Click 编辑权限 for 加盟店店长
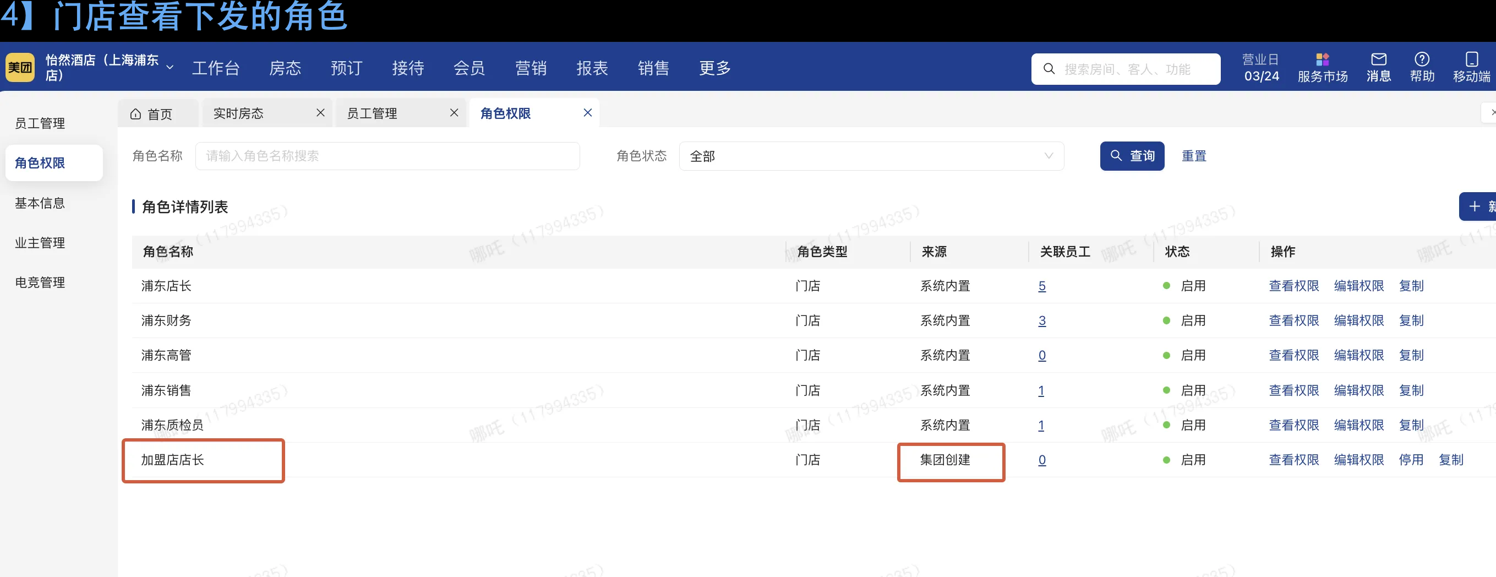The image size is (1496, 577). [x=1359, y=460]
